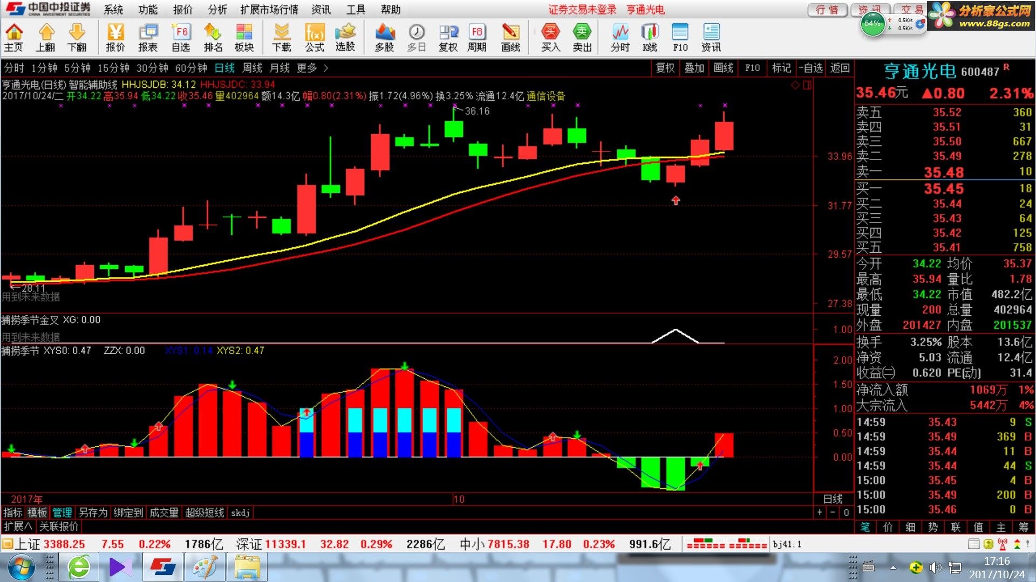Click the 另存为 save-as tab
1036x582 pixels.
click(x=93, y=512)
